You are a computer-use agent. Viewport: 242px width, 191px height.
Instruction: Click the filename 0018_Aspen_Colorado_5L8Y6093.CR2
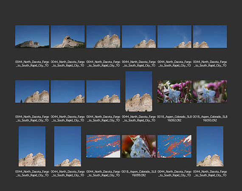pyautogui.click(x=210, y=118)
